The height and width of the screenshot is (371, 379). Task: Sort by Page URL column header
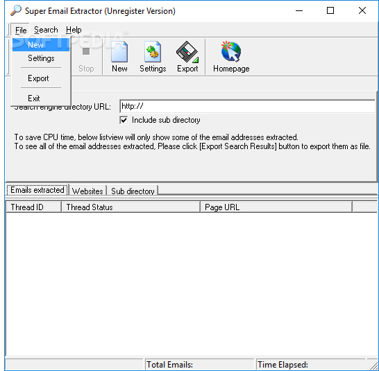(x=276, y=207)
